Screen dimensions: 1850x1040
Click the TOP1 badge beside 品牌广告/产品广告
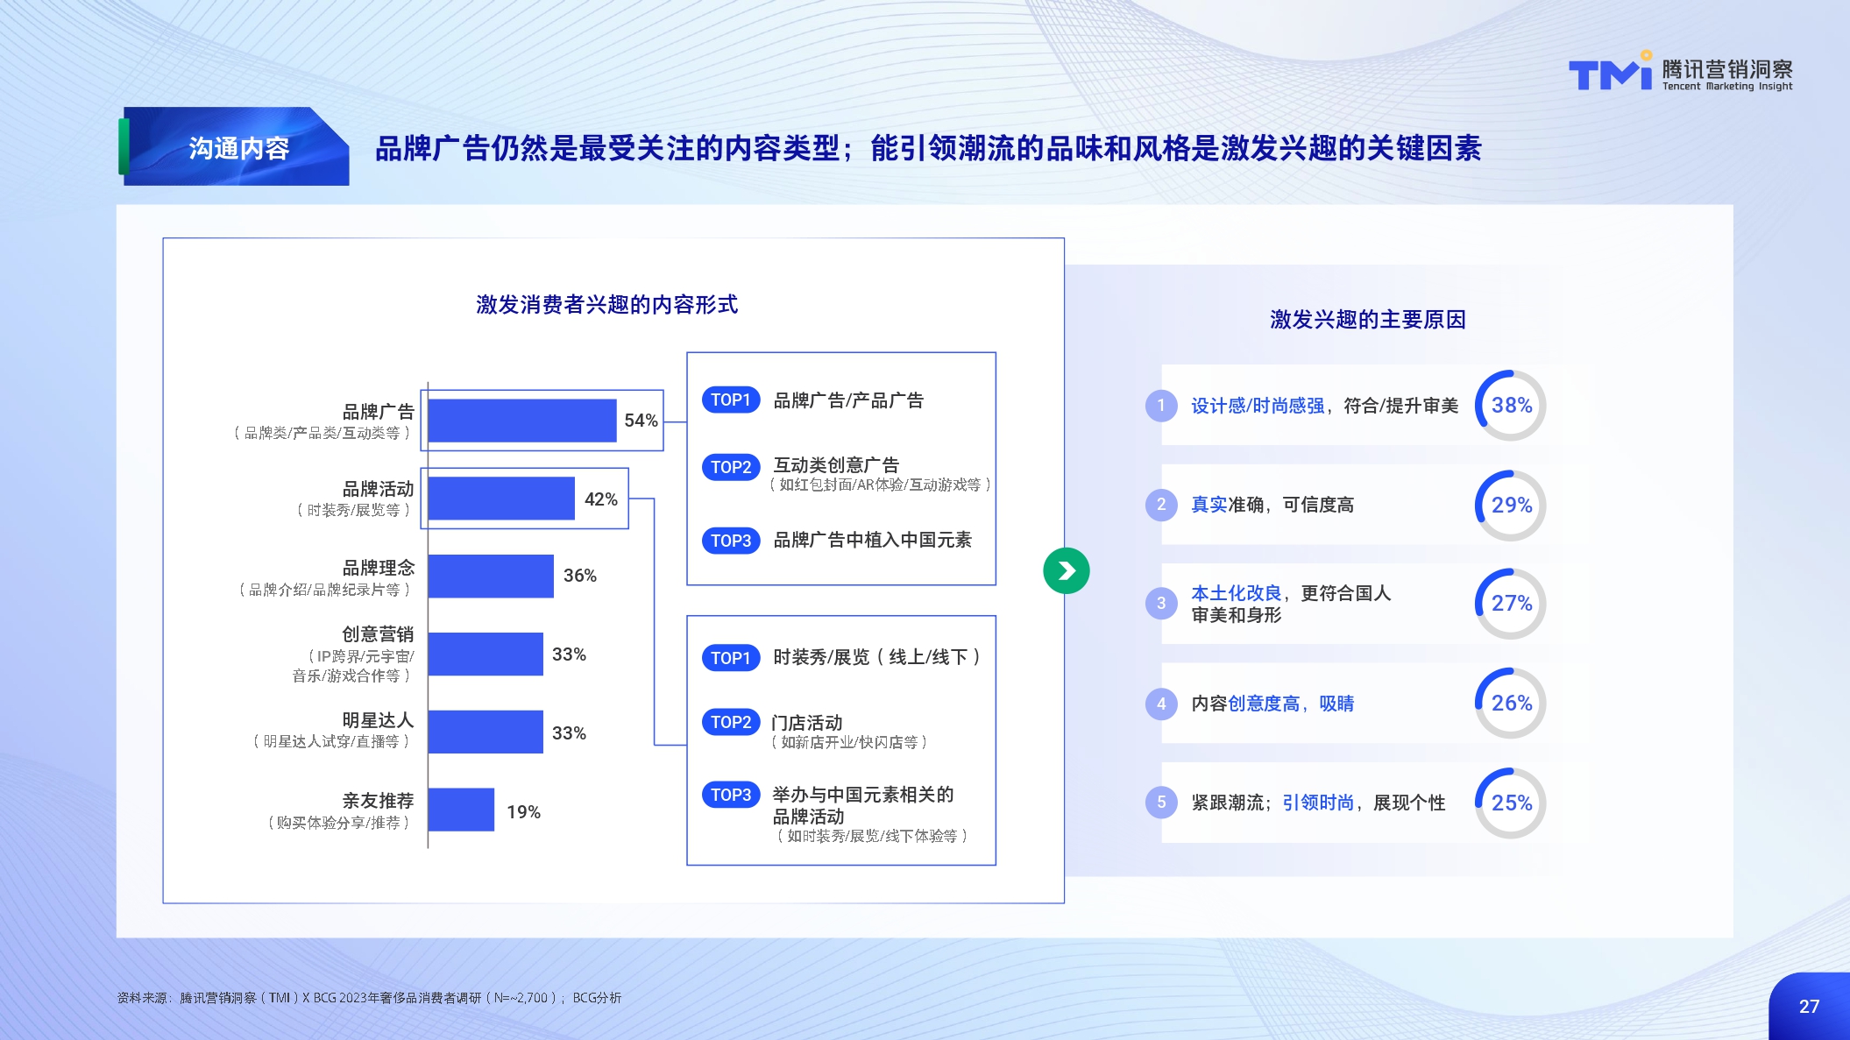(730, 400)
